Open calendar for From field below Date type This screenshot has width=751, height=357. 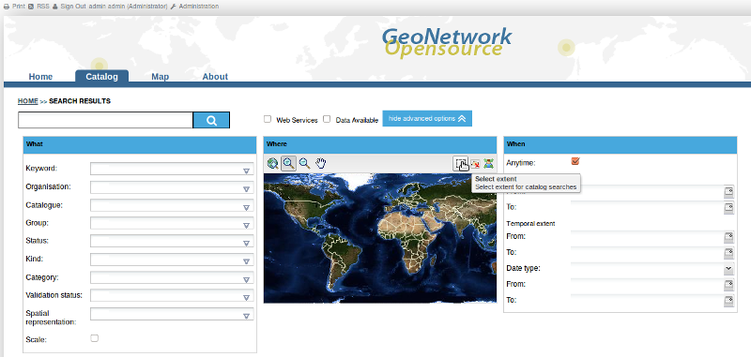point(729,284)
